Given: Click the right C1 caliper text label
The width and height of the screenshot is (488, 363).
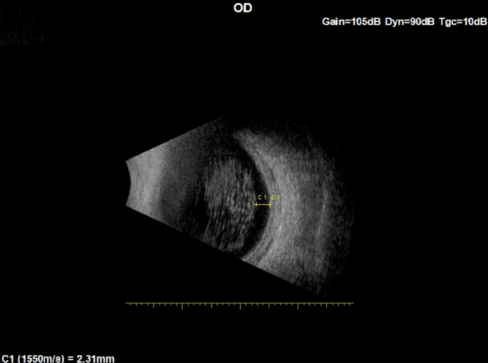Looking at the screenshot, I should pyautogui.click(x=276, y=198).
